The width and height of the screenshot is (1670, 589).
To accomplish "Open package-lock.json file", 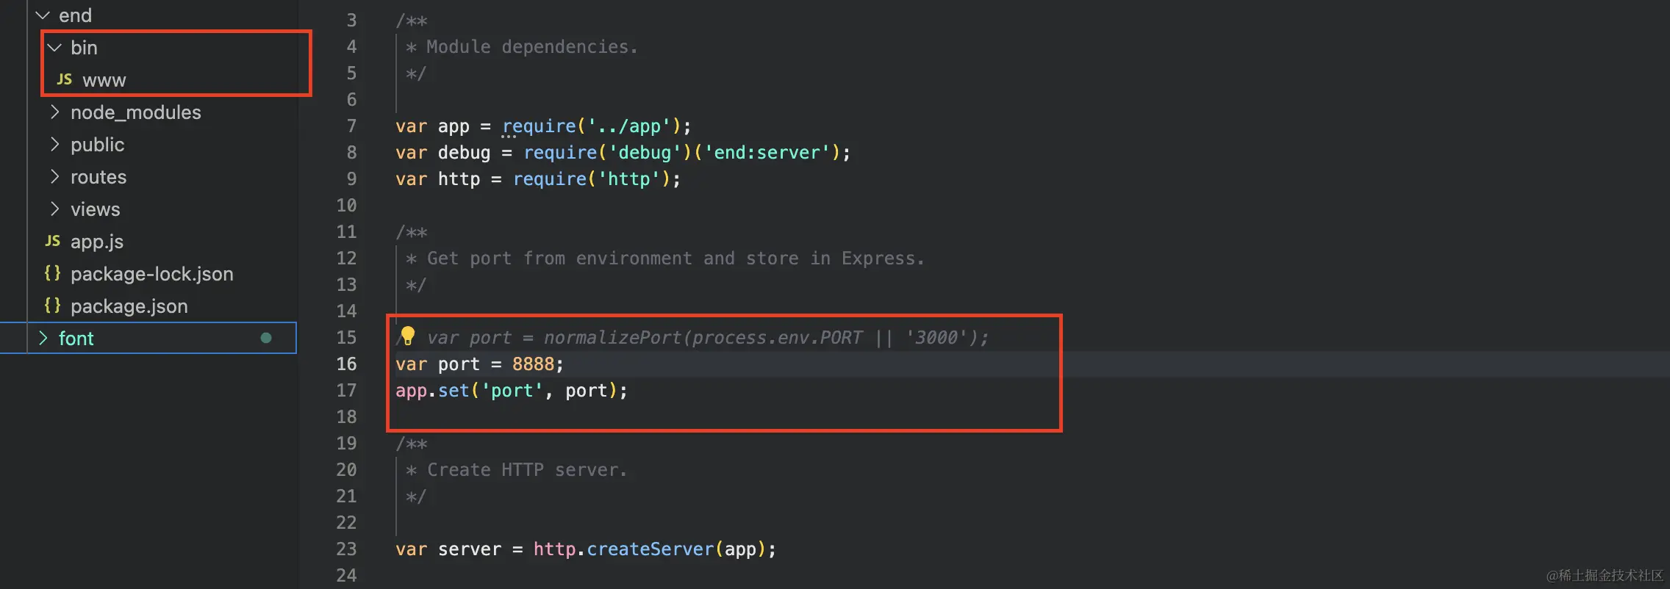I will point(152,274).
